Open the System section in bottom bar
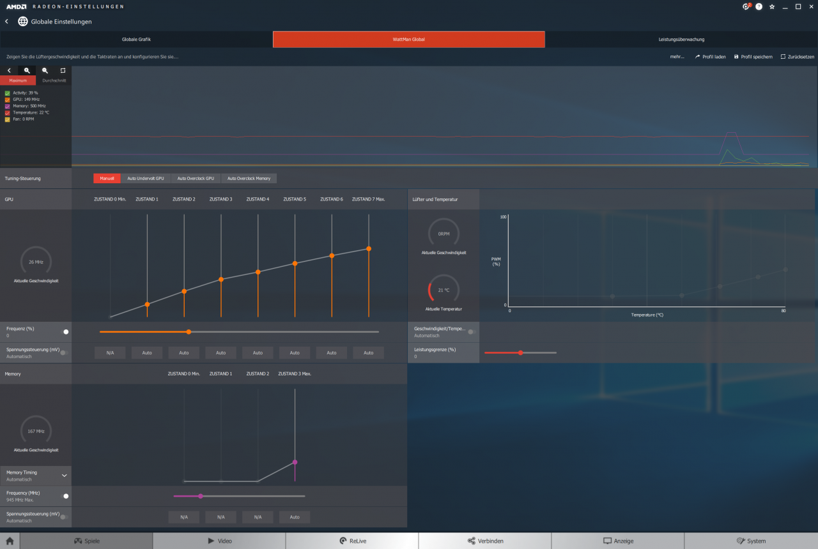 pos(751,541)
